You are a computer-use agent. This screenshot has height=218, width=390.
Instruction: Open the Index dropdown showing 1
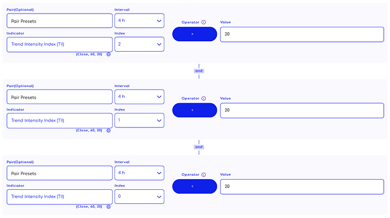pos(139,120)
